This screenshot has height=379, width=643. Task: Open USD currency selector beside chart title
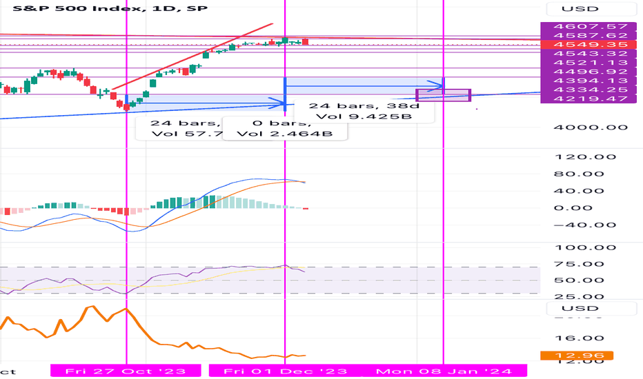pyautogui.click(x=591, y=8)
